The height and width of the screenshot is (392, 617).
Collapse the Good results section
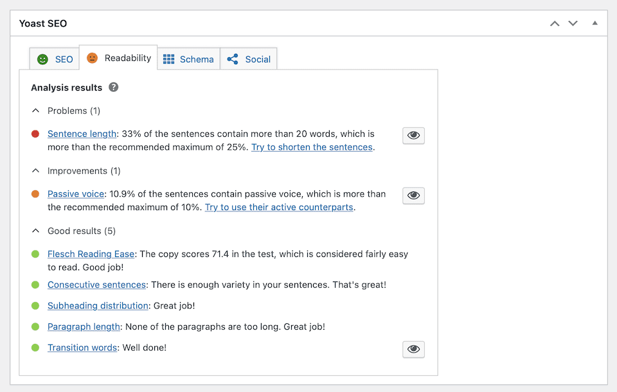click(35, 230)
